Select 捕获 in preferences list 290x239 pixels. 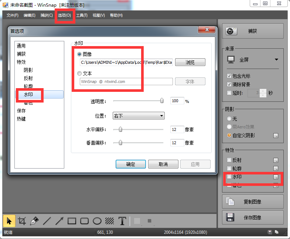(x=21, y=54)
